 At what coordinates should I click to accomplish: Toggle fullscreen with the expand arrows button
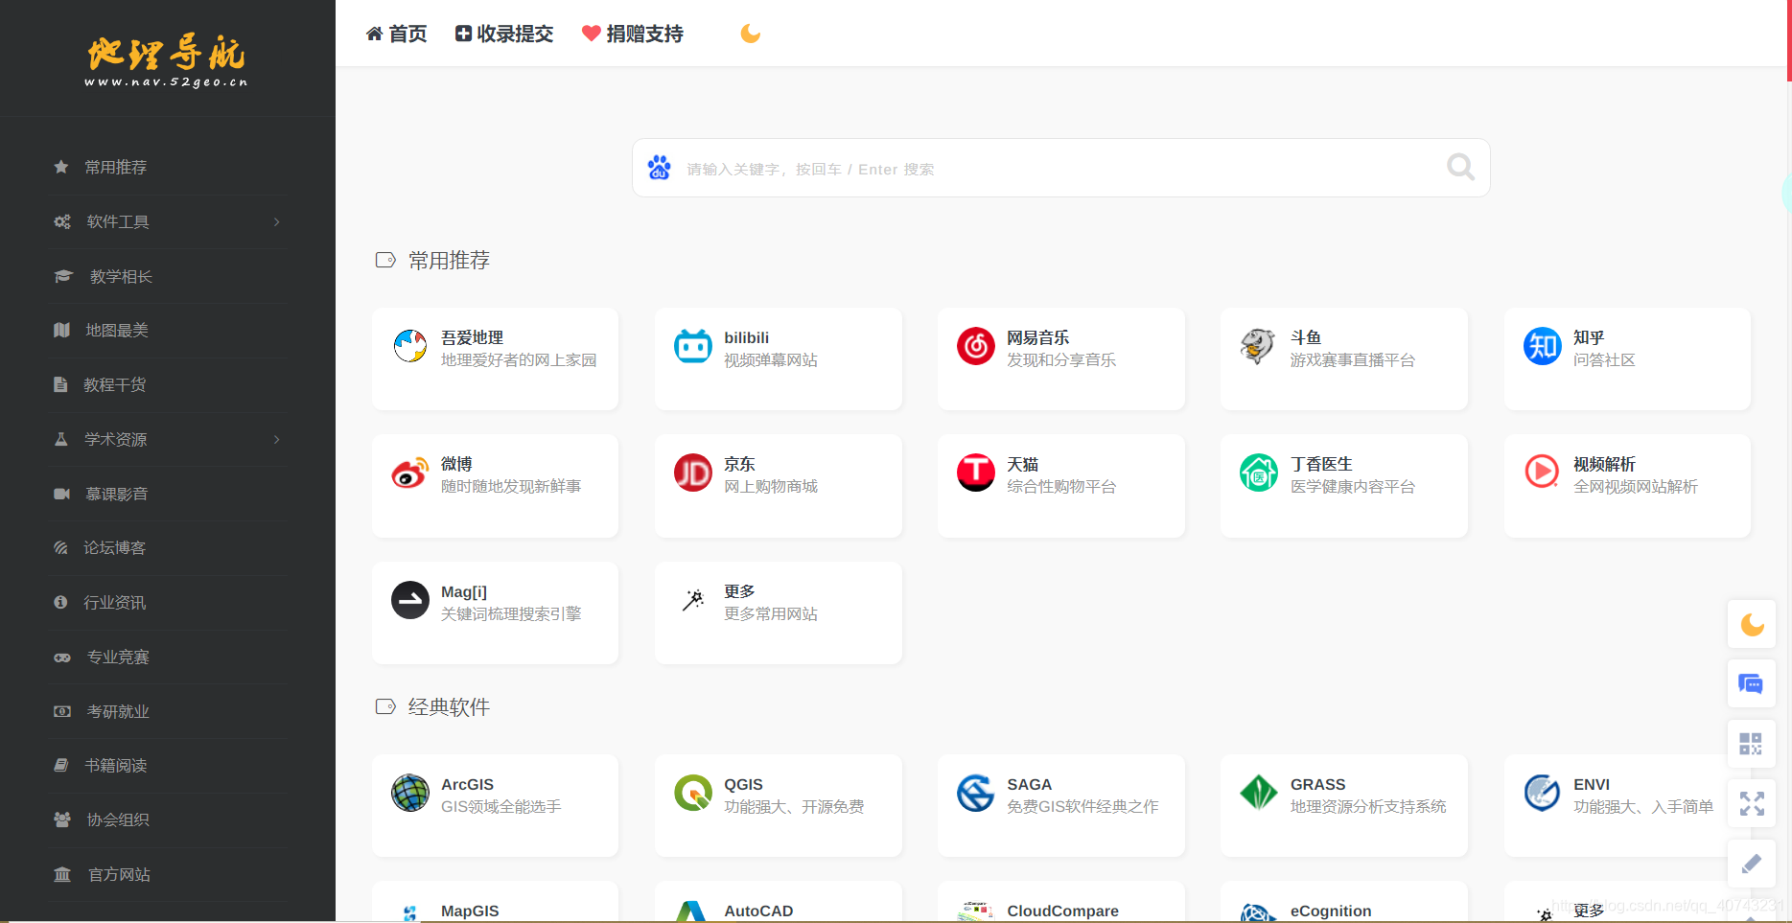(1752, 803)
